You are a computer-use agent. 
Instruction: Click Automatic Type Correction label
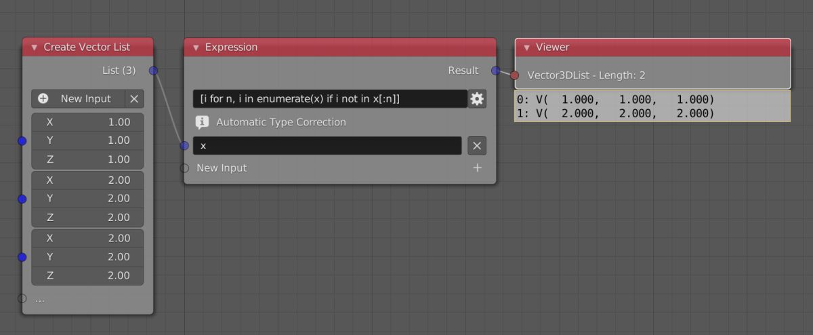click(281, 122)
